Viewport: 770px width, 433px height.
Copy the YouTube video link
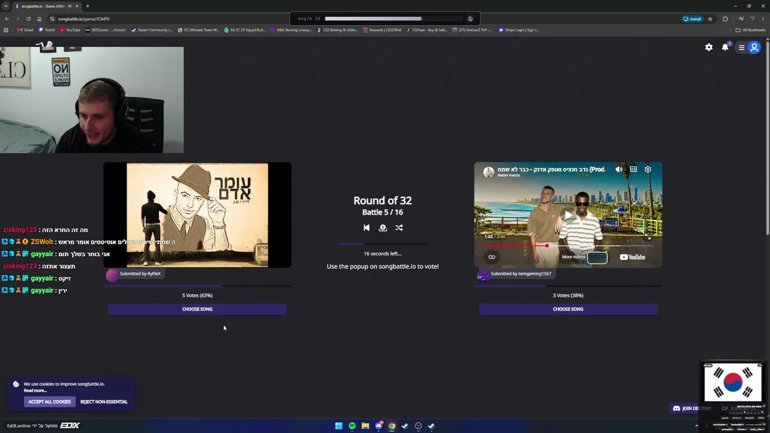[491, 257]
